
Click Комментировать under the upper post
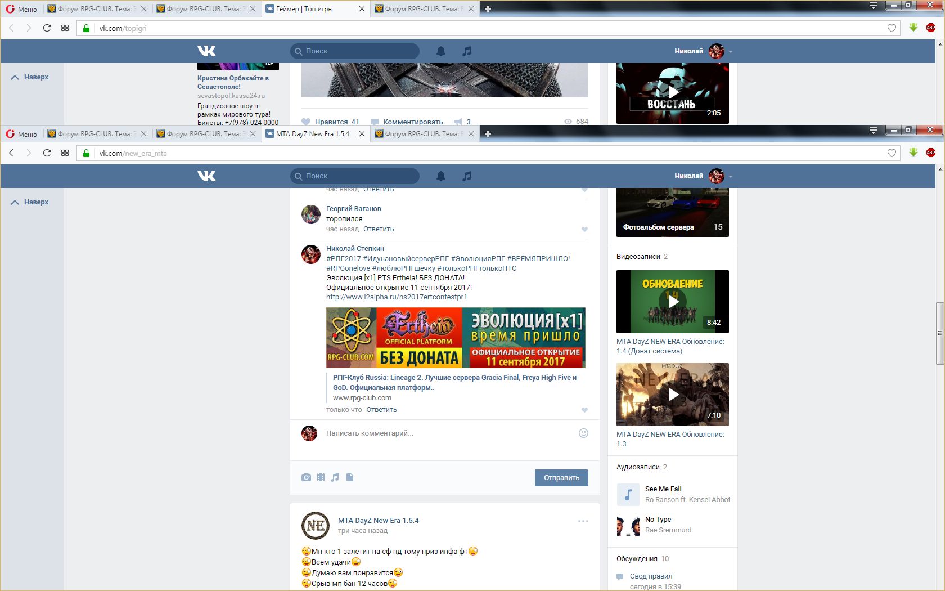[407, 122]
